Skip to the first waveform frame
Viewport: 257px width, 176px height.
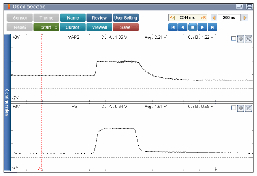173,27
